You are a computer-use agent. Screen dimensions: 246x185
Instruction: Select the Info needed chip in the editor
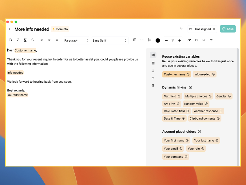coord(15,73)
